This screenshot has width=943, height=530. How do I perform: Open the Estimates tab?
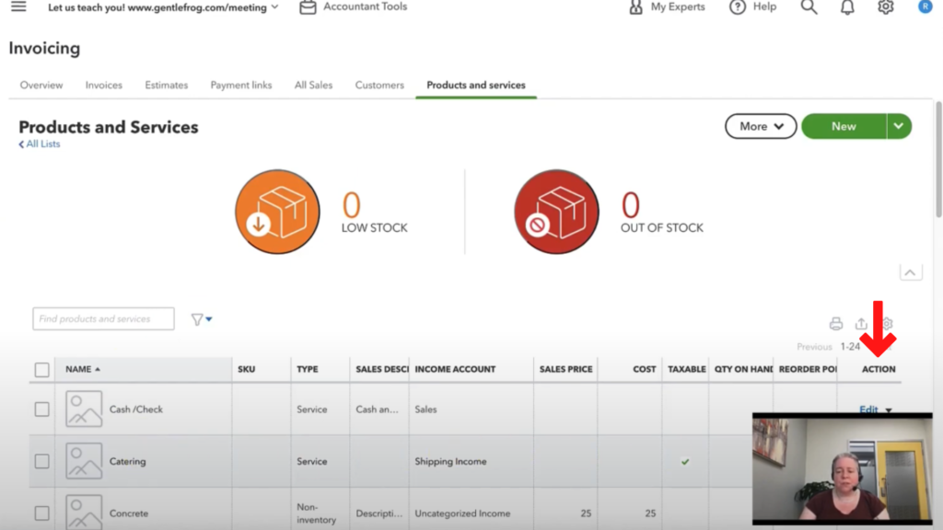click(x=166, y=84)
